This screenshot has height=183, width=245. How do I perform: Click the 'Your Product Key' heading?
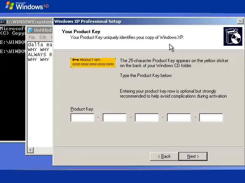click(x=81, y=32)
